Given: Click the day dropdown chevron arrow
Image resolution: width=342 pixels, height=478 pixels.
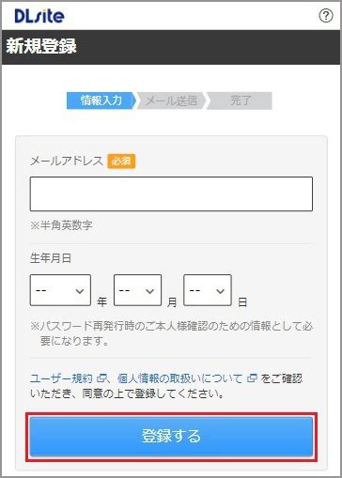Looking at the screenshot, I should [221, 291].
